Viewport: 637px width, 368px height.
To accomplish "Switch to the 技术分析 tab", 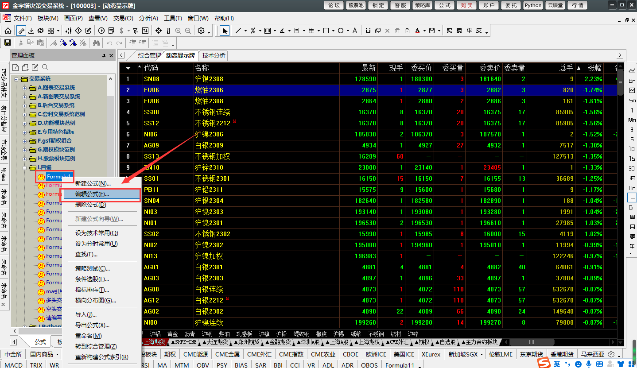I will [214, 55].
